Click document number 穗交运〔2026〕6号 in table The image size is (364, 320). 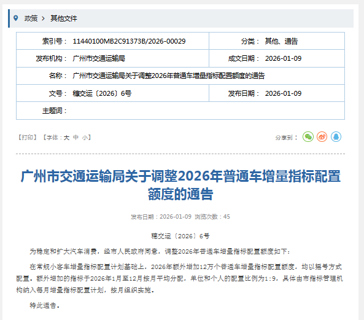click(x=102, y=93)
